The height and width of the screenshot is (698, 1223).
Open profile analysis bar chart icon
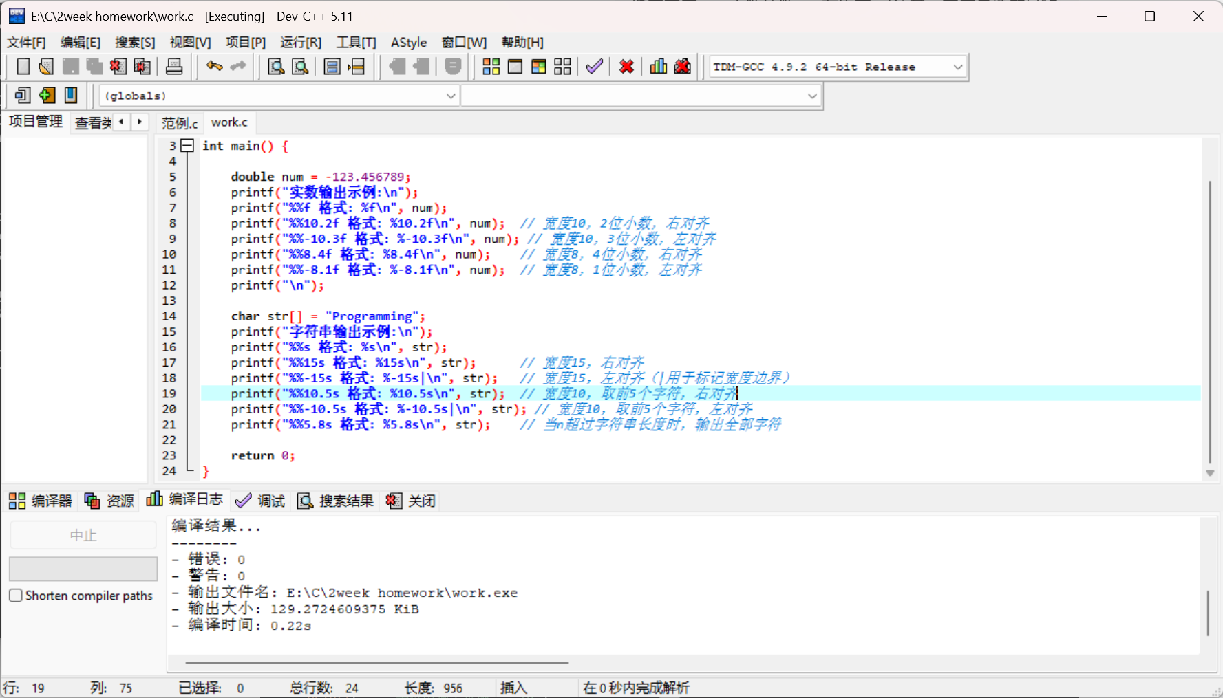[x=659, y=67]
